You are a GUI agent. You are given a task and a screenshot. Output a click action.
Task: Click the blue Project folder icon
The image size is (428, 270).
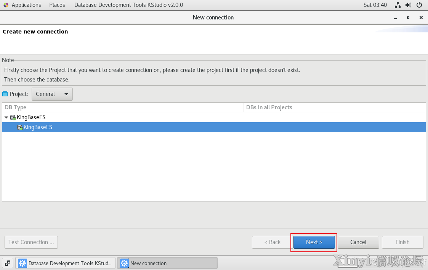tap(5, 94)
